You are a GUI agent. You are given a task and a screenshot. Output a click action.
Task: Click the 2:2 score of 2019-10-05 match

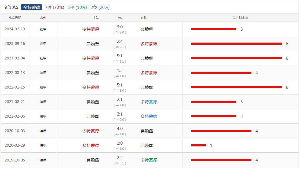(x=120, y=158)
